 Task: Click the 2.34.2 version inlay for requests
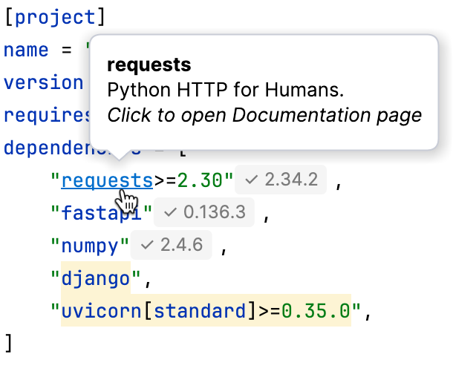[281, 180]
